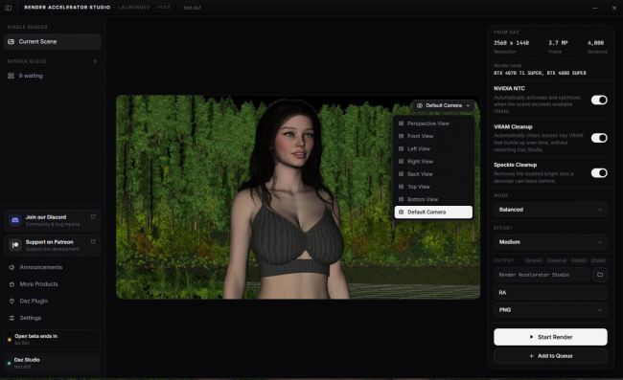
Task: Disable the NVIDIA NTC toggle
Action: [599, 100]
